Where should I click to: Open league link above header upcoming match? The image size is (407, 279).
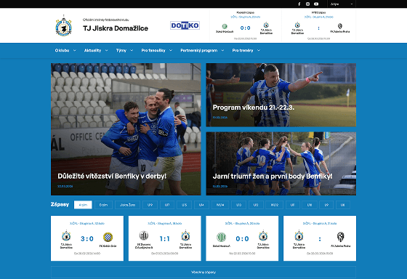coord(319,17)
